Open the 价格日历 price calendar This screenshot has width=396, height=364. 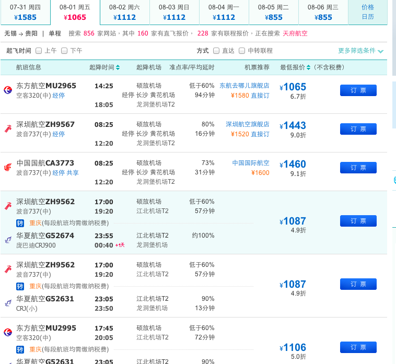[x=368, y=12]
